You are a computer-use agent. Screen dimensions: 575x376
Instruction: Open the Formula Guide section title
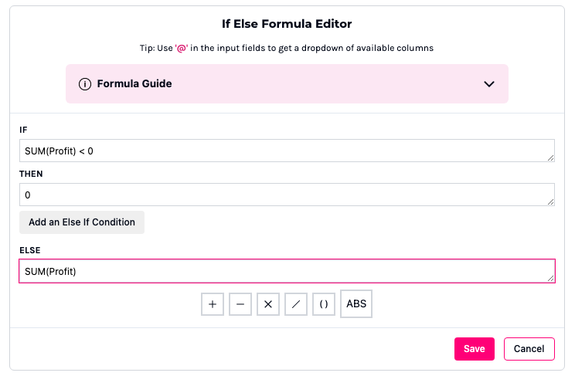point(134,83)
